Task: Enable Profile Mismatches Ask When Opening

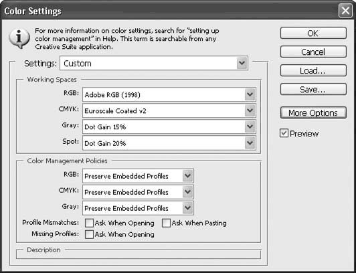Action: 89,223
